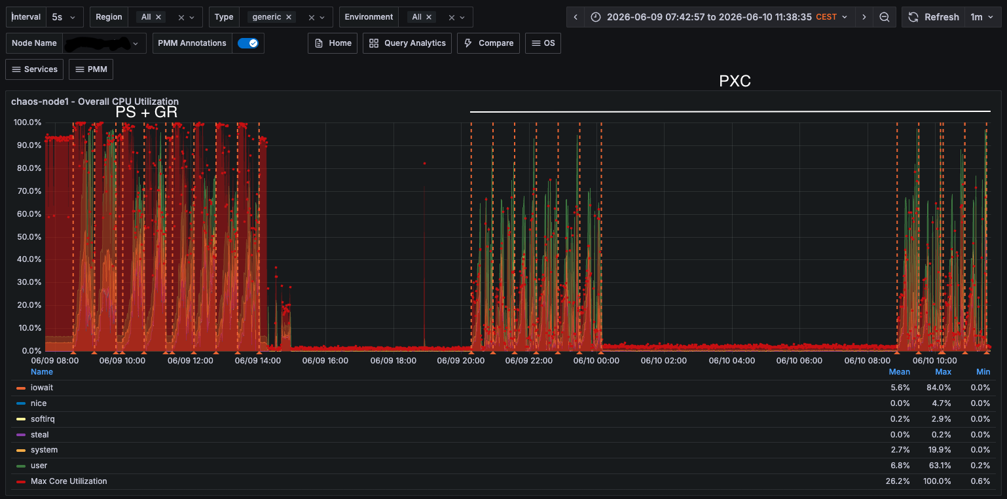Remove the 'All' tag in Environment filter
The height and width of the screenshot is (499, 1007).
[x=430, y=17]
